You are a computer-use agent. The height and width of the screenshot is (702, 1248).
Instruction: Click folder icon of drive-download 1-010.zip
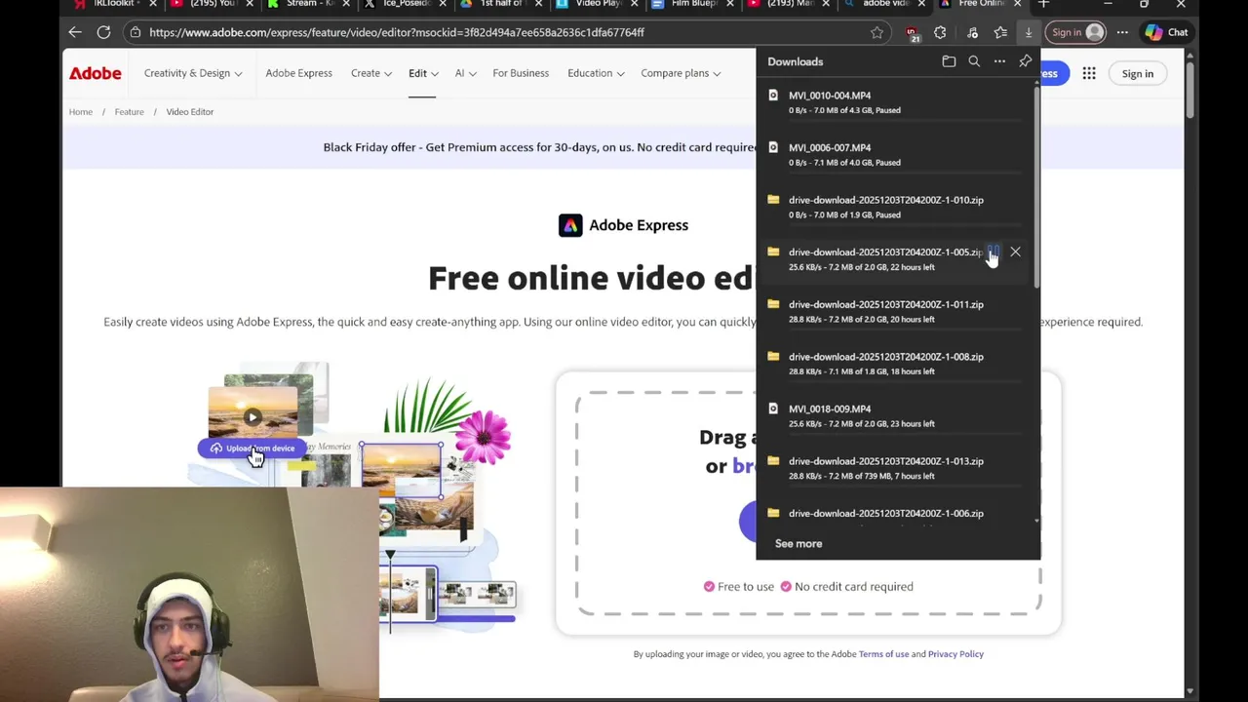[x=773, y=200]
